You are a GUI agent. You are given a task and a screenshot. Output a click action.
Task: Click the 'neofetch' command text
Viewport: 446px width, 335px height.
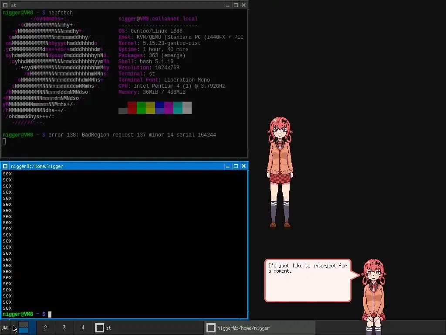tap(60, 13)
